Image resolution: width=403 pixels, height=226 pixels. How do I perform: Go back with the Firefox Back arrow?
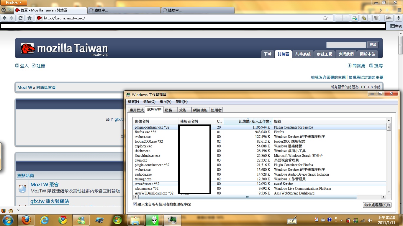click(x=5, y=18)
